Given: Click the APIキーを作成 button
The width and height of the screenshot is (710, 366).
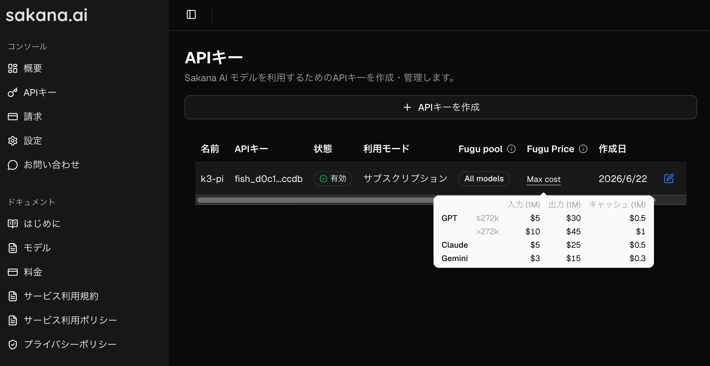Looking at the screenshot, I should tap(441, 107).
